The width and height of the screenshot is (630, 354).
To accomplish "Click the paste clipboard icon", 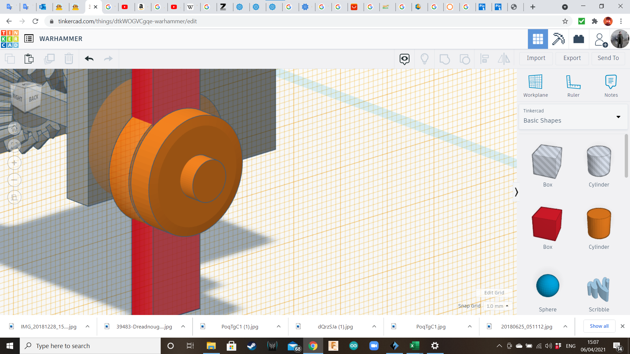I will 29,59.
